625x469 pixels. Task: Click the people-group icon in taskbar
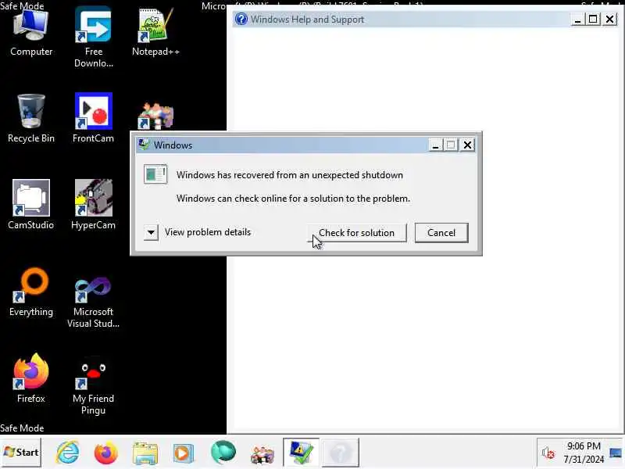pyautogui.click(x=262, y=454)
